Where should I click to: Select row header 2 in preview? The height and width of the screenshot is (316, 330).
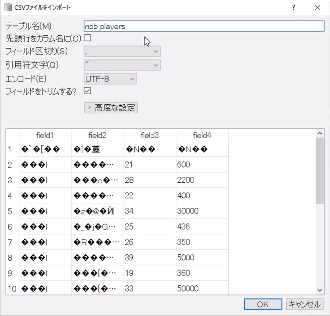[13, 165]
